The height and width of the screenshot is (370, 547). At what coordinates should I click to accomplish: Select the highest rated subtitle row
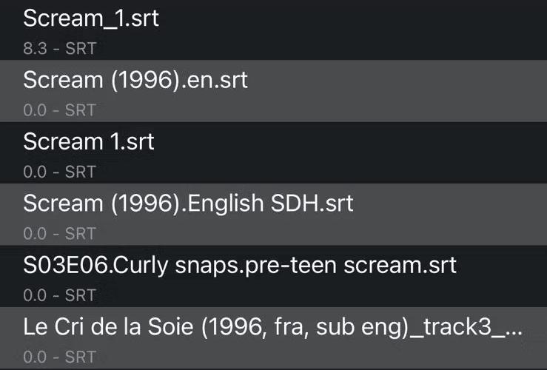(274, 30)
